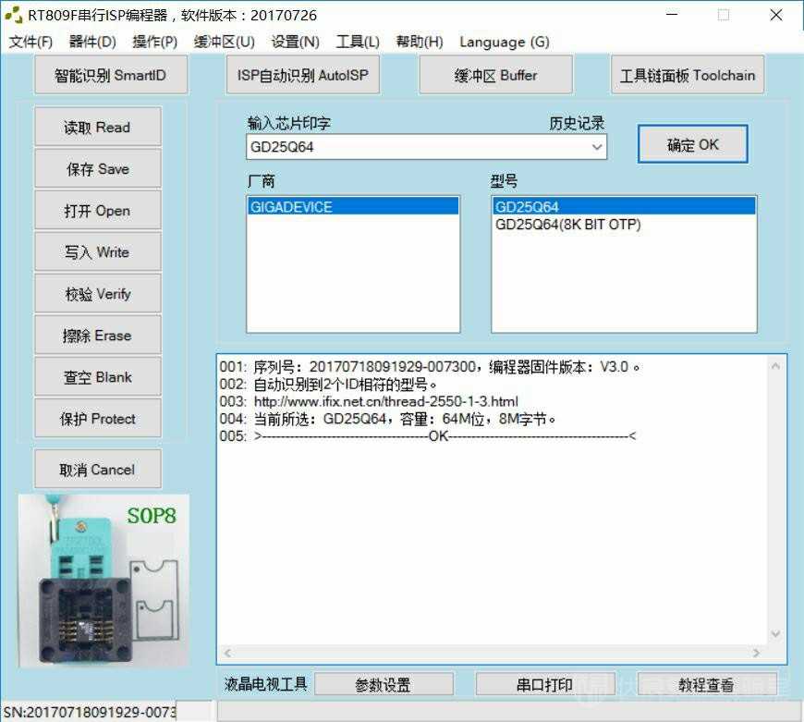Open the 缓冲区(U) menu
The image size is (804, 722).
click(x=224, y=42)
